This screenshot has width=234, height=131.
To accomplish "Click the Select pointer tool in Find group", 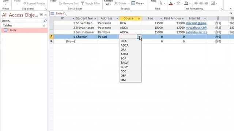I will [161, 3].
